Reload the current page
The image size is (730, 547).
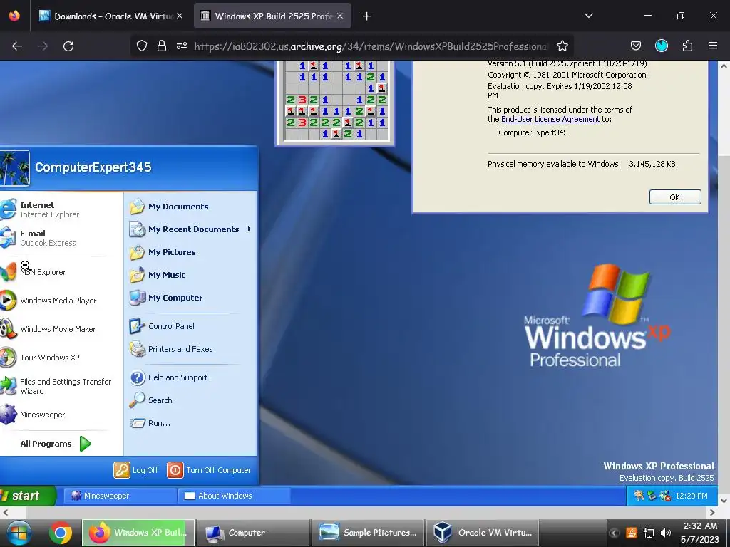click(68, 46)
